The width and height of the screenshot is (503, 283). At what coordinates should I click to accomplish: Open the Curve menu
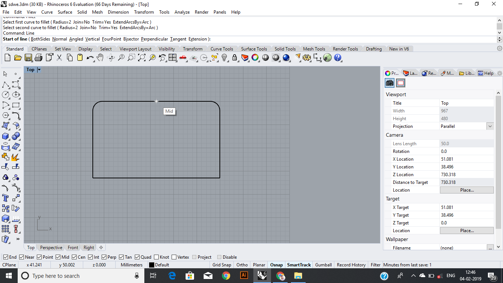pyautogui.click(x=47, y=12)
